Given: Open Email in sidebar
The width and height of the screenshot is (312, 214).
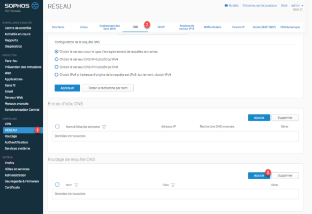Looking at the screenshot, I should [9, 91].
